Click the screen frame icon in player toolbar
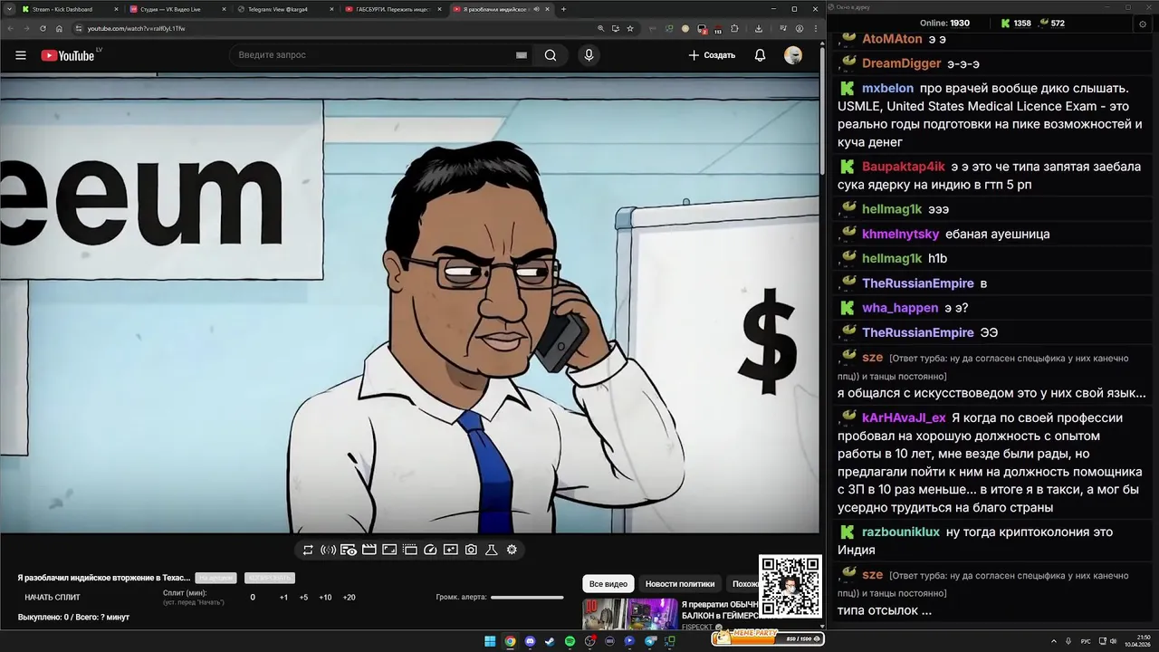Image resolution: width=1159 pixels, height=652 pixels. 389,550
